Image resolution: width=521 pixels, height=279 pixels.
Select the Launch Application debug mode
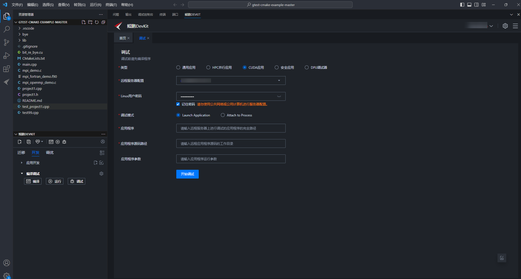(178, 115)
